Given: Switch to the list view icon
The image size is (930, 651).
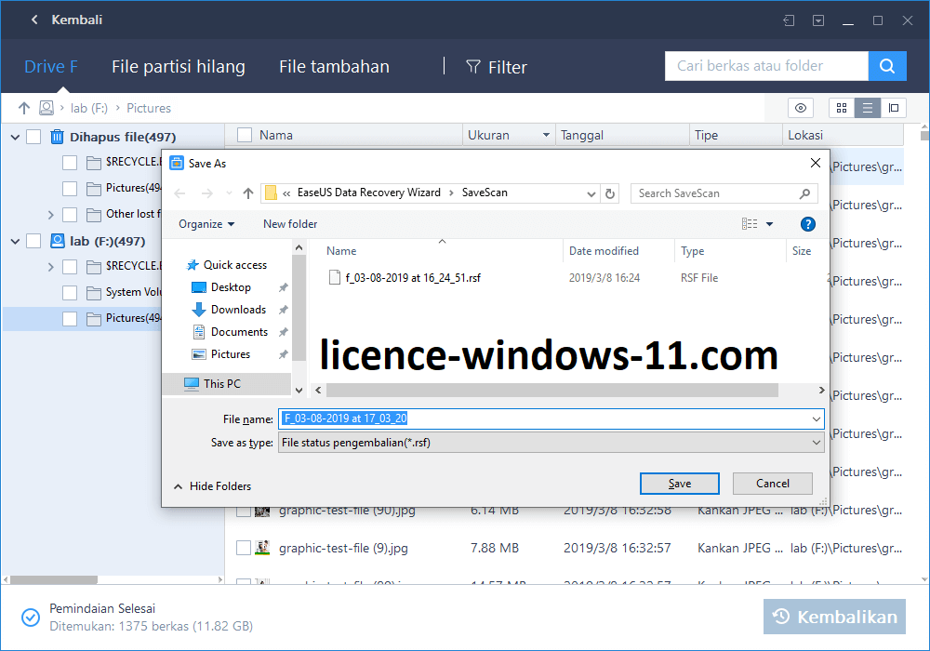Looking at the screenshot, I should [868, 108].
